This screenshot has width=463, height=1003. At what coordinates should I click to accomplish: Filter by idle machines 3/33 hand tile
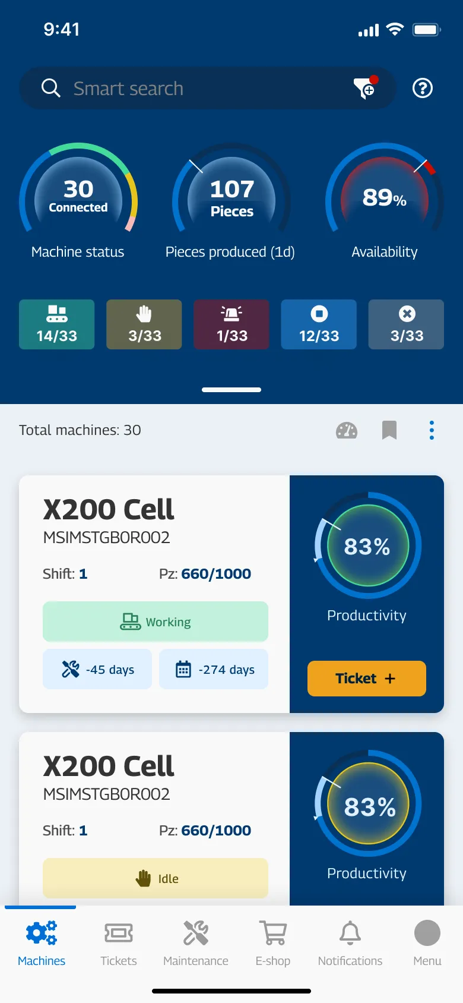[144, 324]
